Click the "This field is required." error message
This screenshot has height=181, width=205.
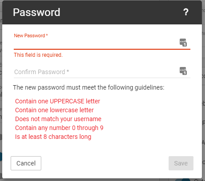click(x=38, y=55)
